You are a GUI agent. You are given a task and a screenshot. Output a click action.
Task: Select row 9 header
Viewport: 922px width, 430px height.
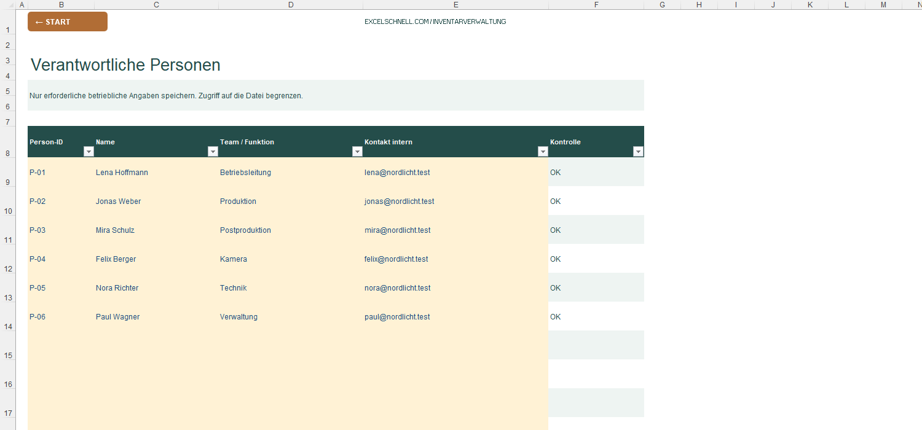click(8, 172)
